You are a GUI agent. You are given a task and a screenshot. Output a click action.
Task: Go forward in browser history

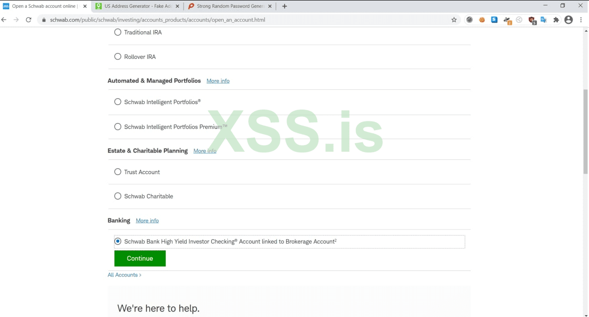[16, 20]
